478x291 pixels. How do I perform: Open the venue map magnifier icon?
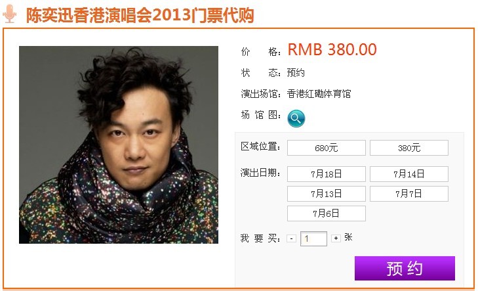point(296,118)
